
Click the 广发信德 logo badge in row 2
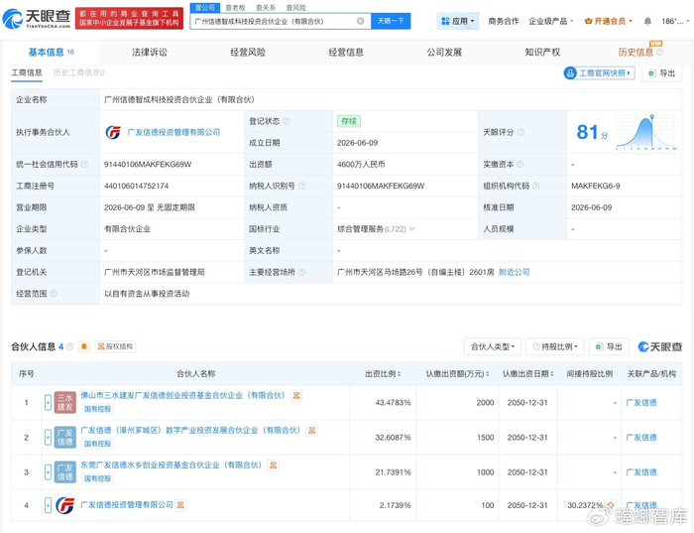coord(65,438)
